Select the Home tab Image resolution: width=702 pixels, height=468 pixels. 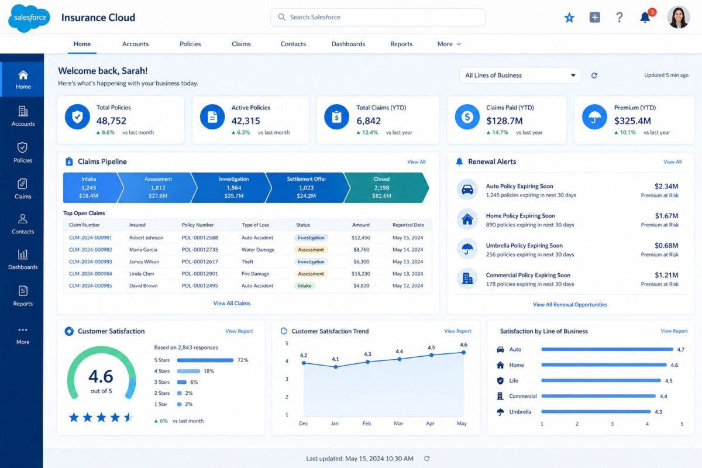[x=82, y=44]
